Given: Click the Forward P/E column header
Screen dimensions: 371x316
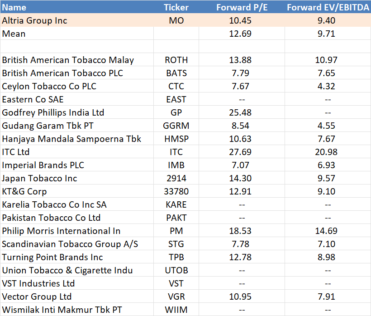Looking at the screenshot, I should tap(242, 7).
